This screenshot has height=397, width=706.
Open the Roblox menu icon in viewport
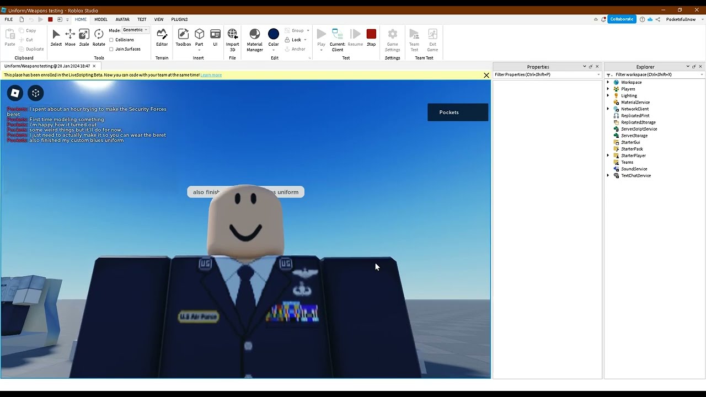pyautogui.click(x=15, y=93)
